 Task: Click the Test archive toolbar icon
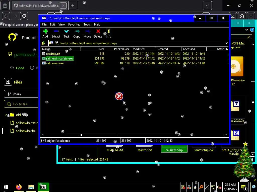[66, 33]
